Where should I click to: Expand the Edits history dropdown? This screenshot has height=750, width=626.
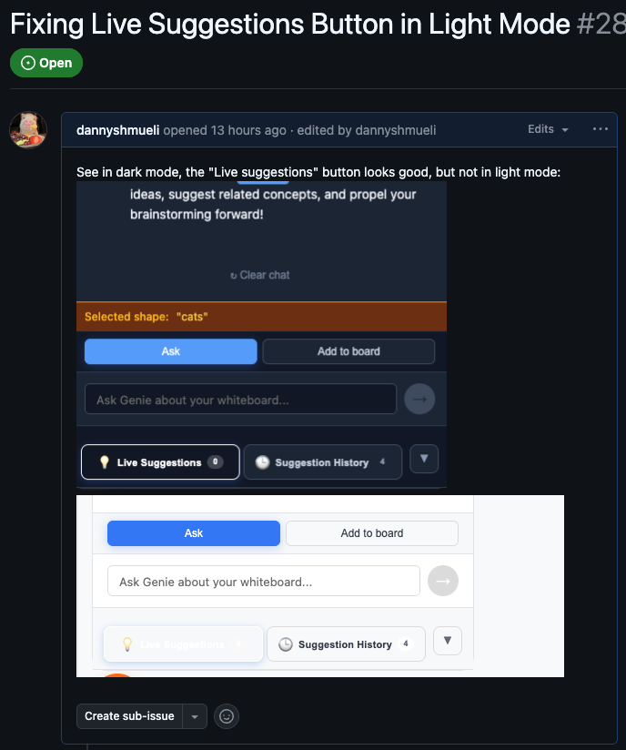coord(548,129)
